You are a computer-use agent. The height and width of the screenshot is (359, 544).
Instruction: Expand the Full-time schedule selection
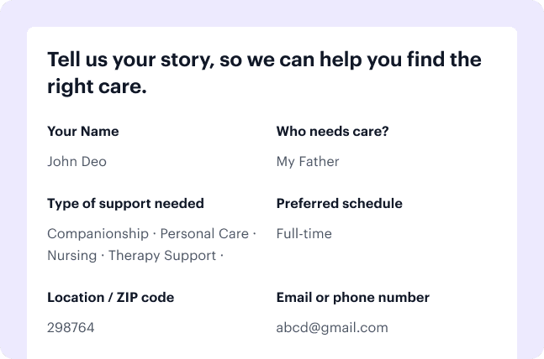click(x=304, y=234)
